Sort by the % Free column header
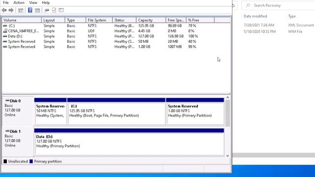The image size is (315, 177). pos(200,20)
